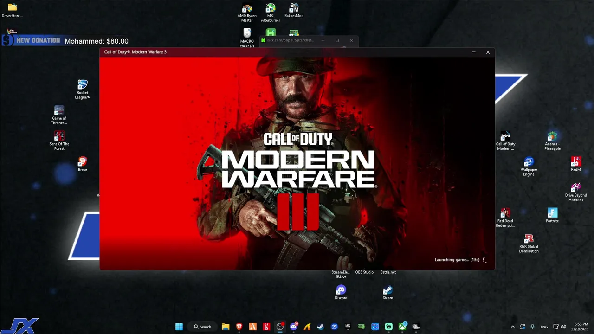Close the kick.com popout chat window
The height and width of the screenshot is (334, 594).
[351, 40]
